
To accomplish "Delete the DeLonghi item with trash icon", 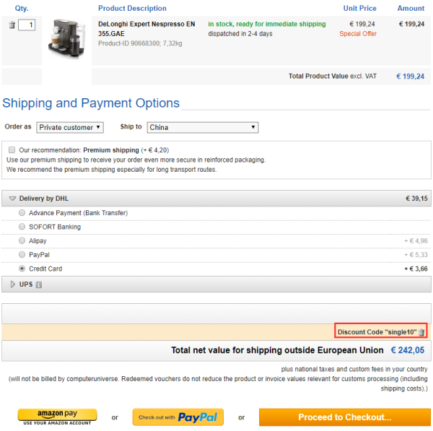I will click(x=12, y=25).
